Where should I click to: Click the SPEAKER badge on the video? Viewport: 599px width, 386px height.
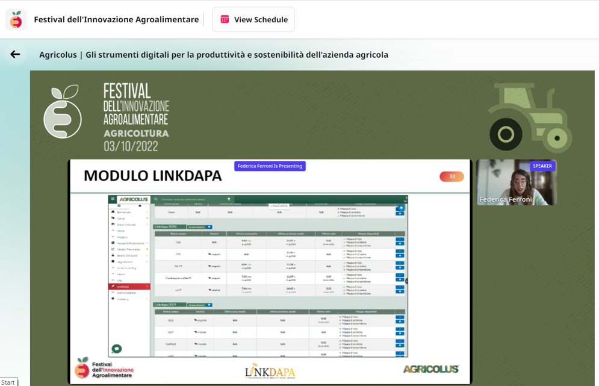(542, 166)
